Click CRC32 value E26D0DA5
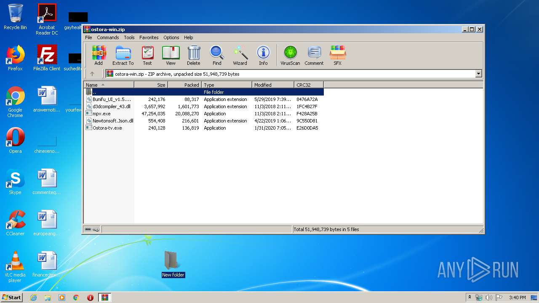 (307, 128)
